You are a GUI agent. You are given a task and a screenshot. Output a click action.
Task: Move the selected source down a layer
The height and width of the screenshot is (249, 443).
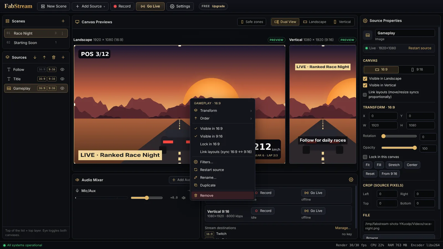[35, 57]
